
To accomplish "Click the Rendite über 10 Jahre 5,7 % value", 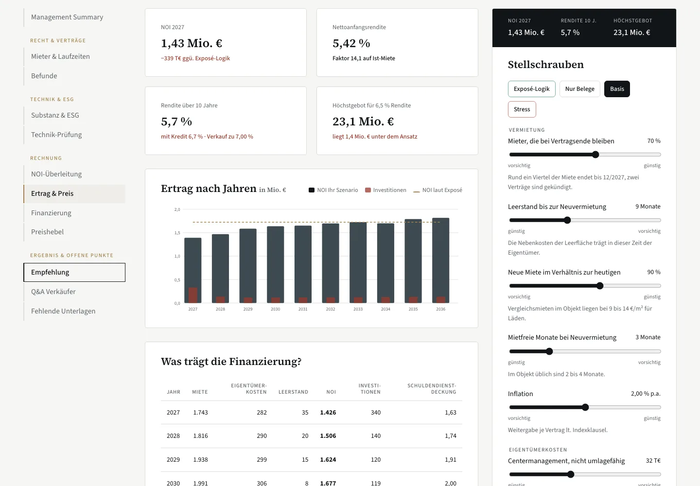I will pos(176,121).
